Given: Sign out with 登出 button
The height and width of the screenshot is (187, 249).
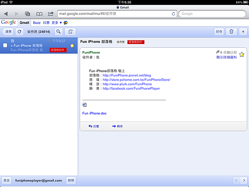Looking at the screenshot, I should tap(7, 180).
